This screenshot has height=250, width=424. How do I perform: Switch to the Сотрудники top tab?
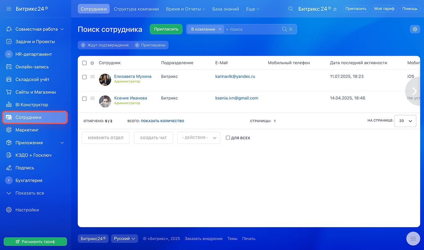pos(94,9)
